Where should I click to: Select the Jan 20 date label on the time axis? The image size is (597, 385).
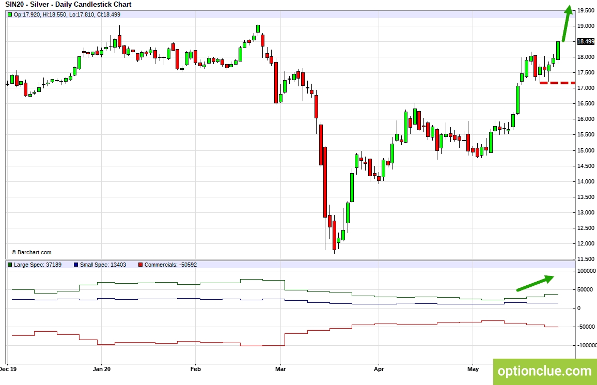point(102,369)
